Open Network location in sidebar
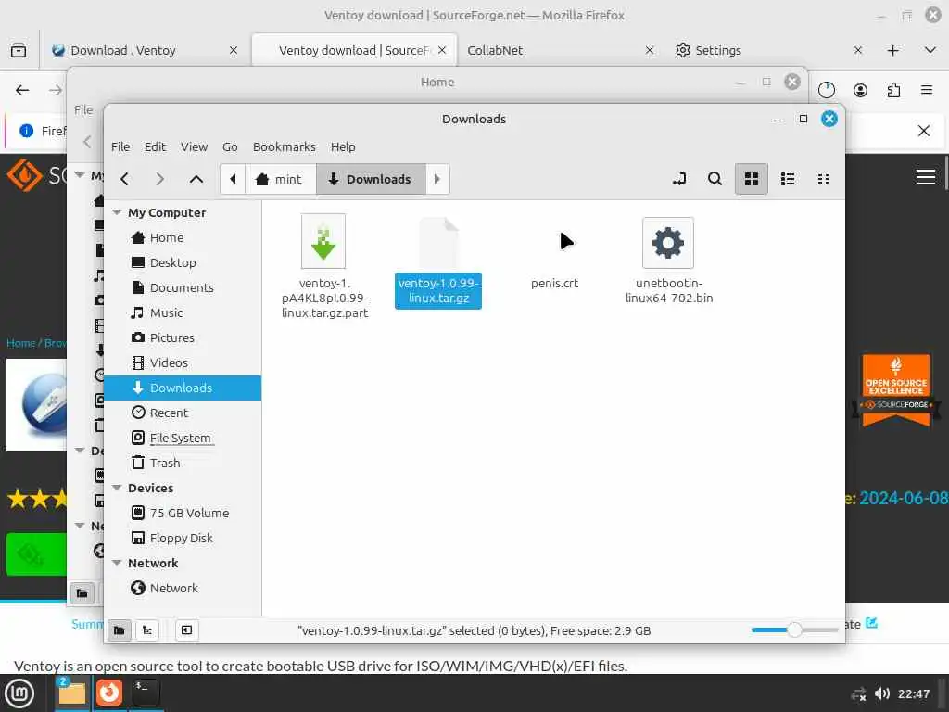The image size is (949, 712). click(x=183, y=588)
